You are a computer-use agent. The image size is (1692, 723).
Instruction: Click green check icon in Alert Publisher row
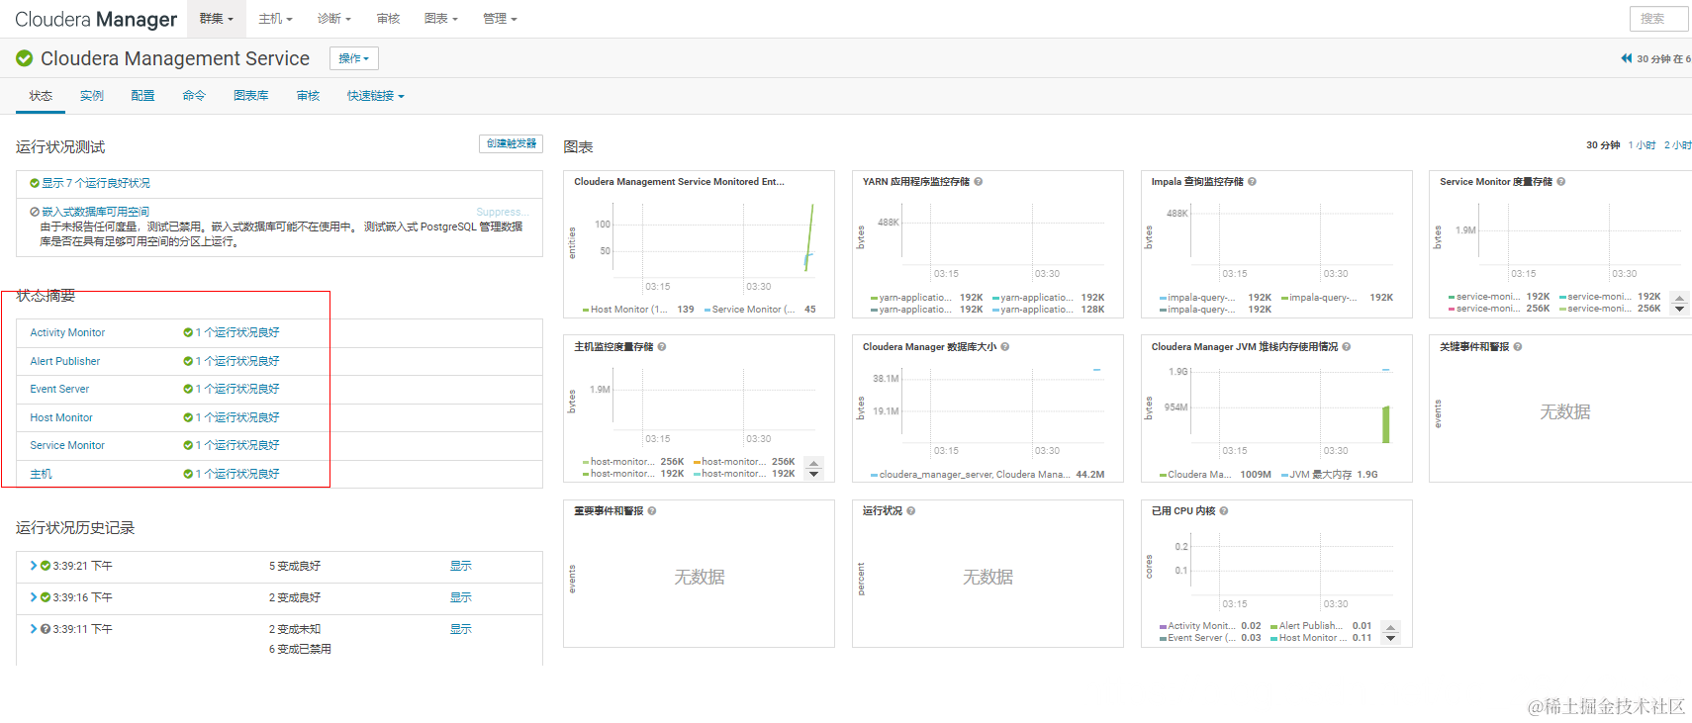coord(188,362)
